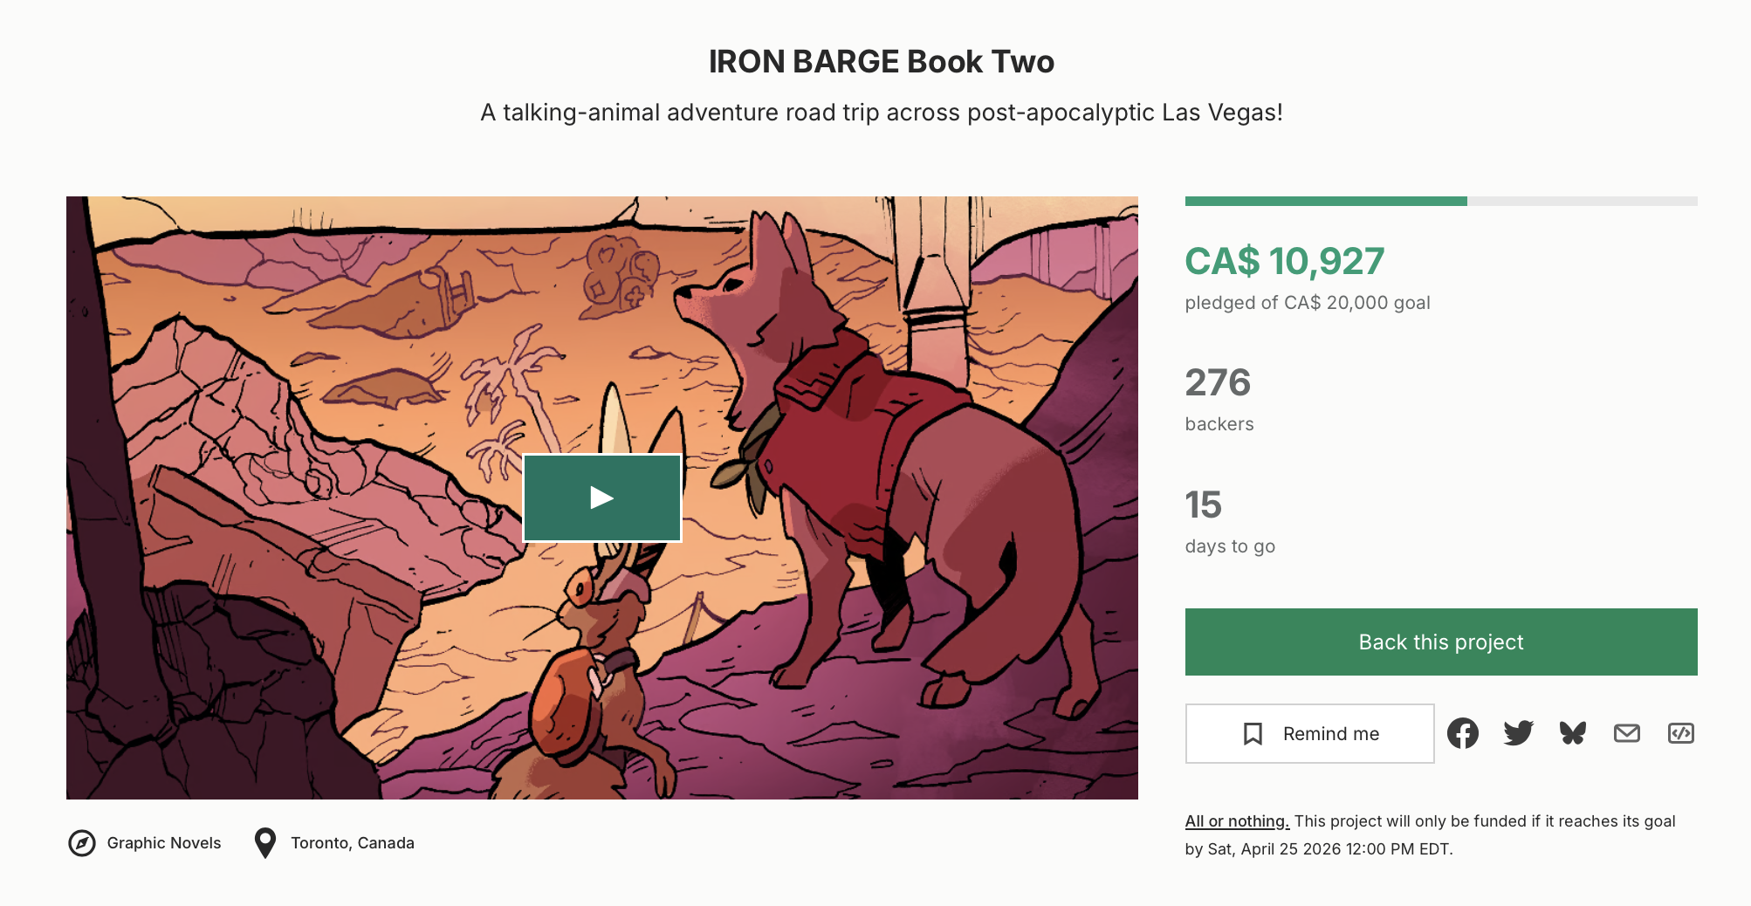Open the embed code icon
The image size is (1751, 906).
click(1680, 733)
